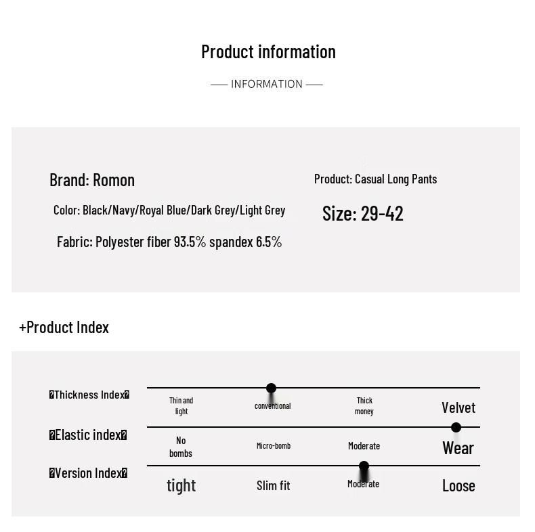Click the INFORMATION subtitle text
The image size is (535, 532).
[x=267, y=84]
